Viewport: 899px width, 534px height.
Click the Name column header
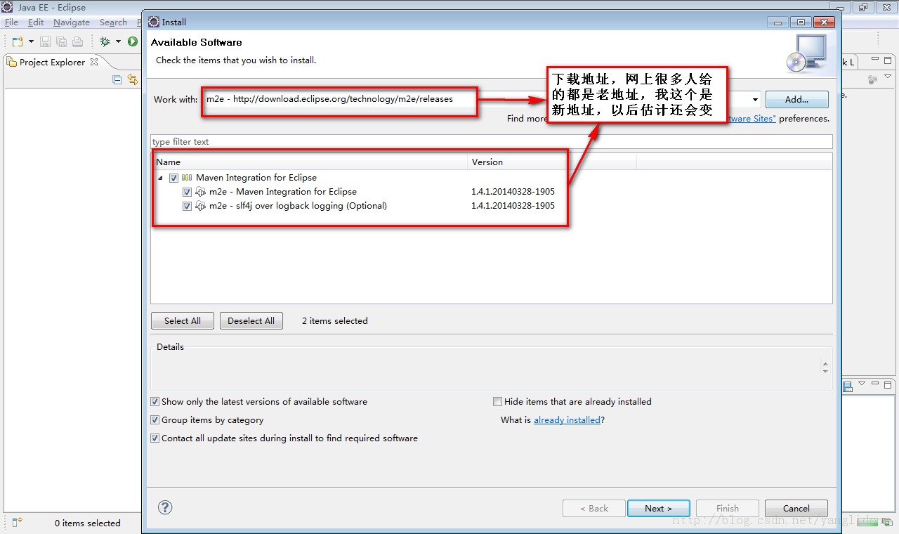310,162
